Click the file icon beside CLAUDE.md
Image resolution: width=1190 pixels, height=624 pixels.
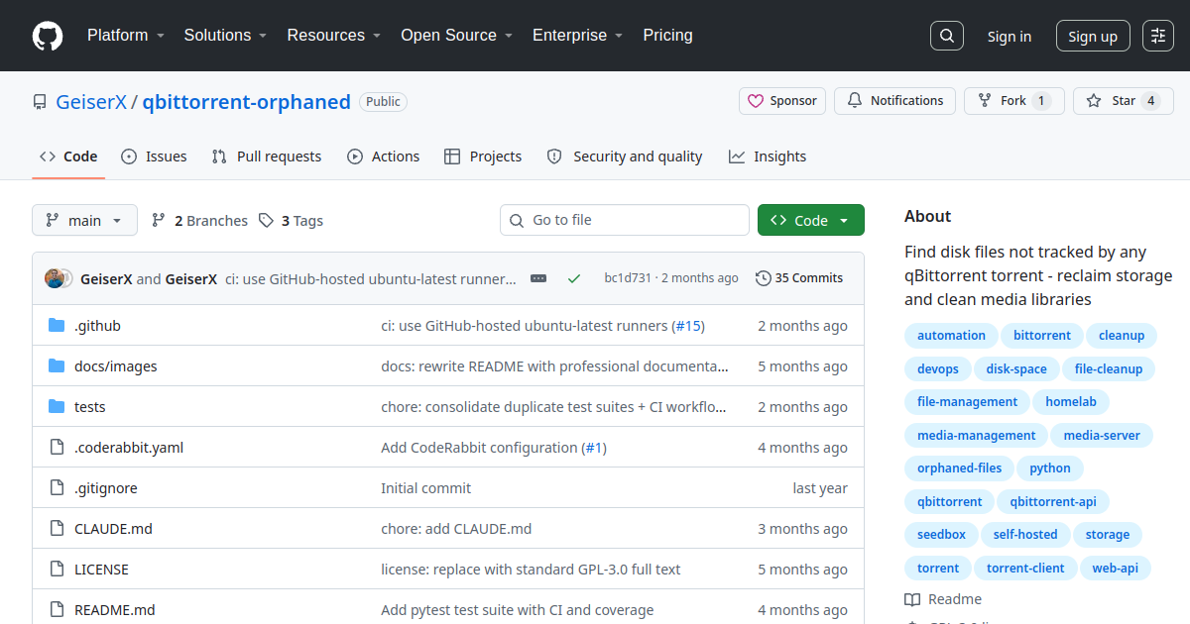pyautogui.click(x=57, y=529)
